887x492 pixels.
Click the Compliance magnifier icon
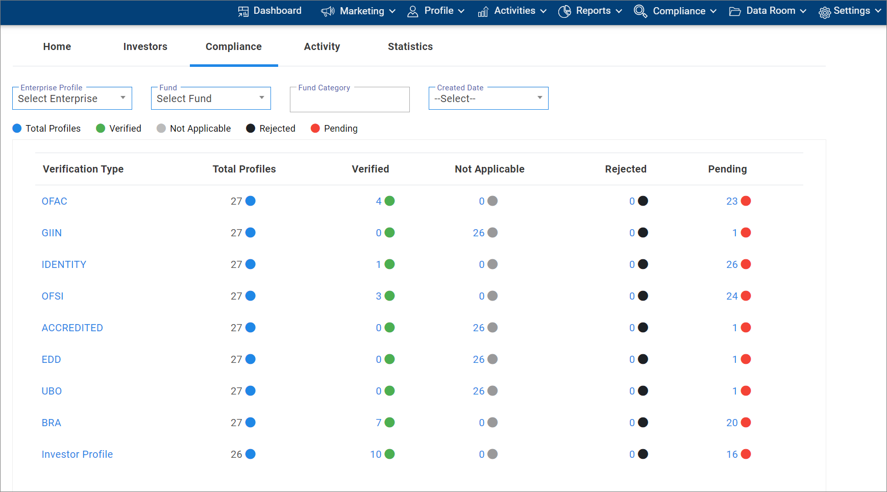[x=640, y=11]
